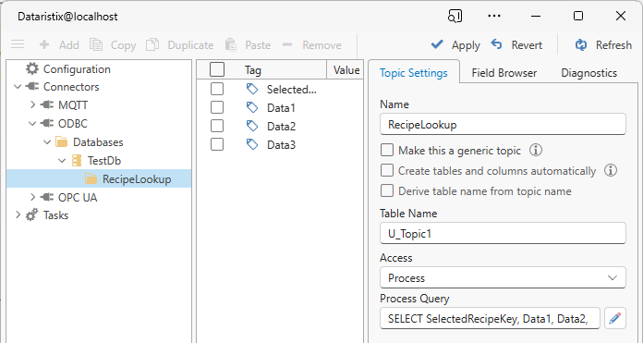The image size is (643, 343).
Task: Switch to the Diagnostics tab
Action: point(588,73)
